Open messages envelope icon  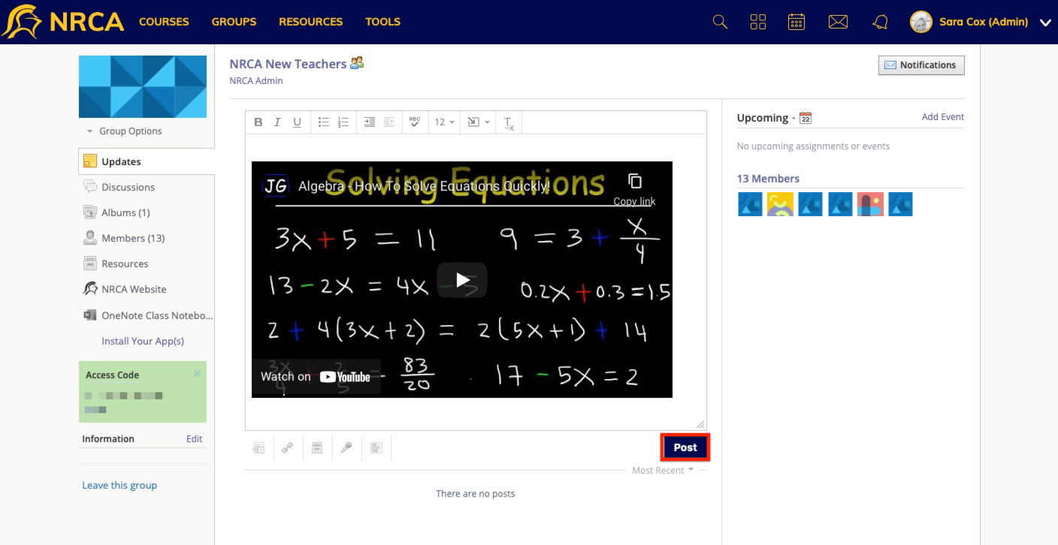[838, 22]
